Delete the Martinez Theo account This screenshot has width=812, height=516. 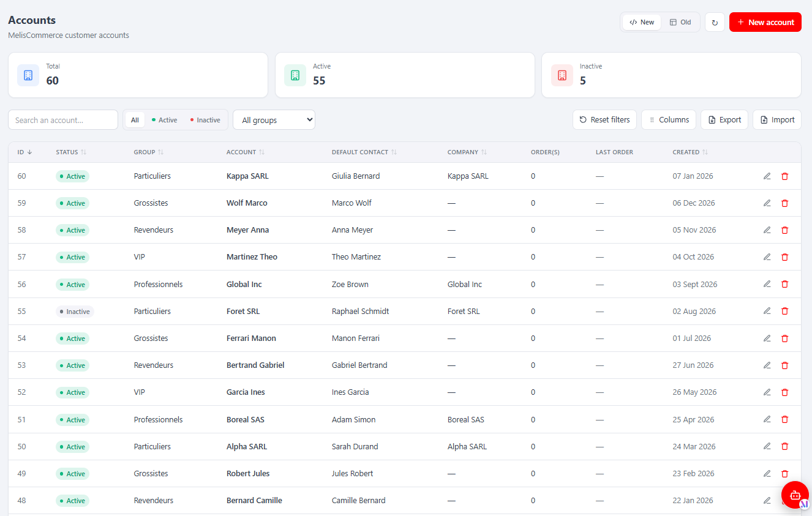pos(784,257)
